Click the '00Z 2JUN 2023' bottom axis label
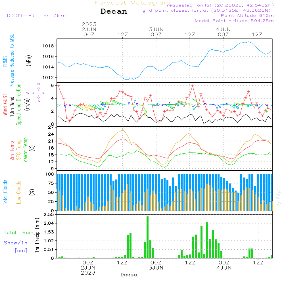Image resolution: width=284 pixels, height=284 pixels. (x=88, y=268)
